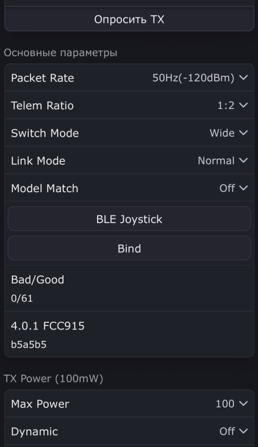Select the Bad/Good 0/61 info row

click(x=129, y=288)
